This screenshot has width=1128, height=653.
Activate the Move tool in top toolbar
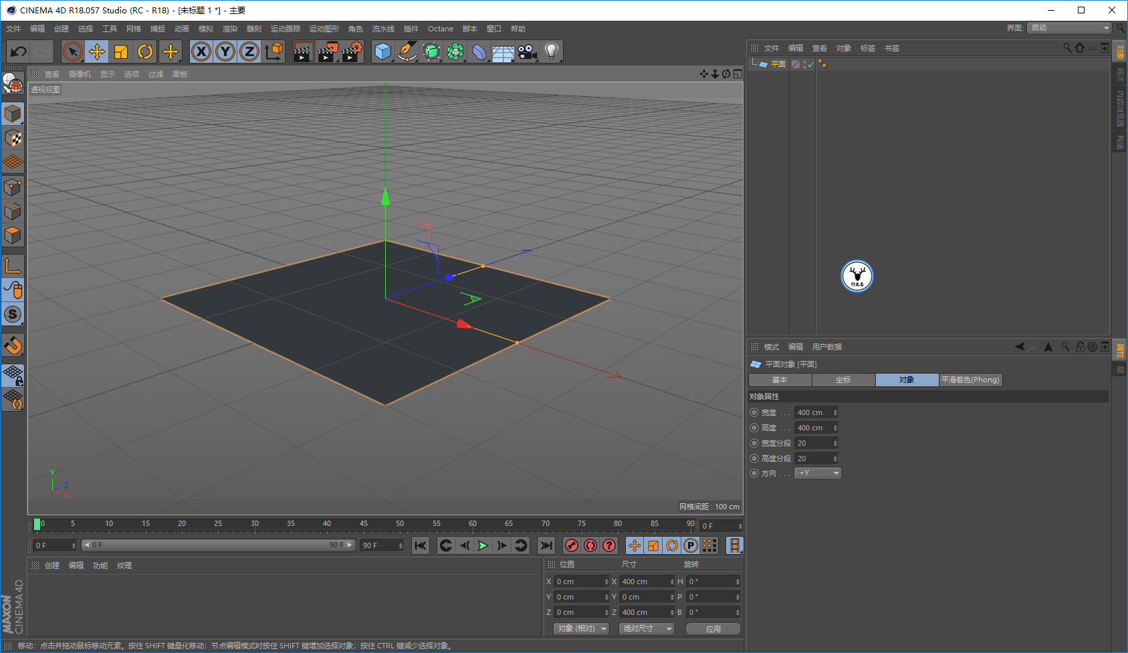[x=97, y=51]
